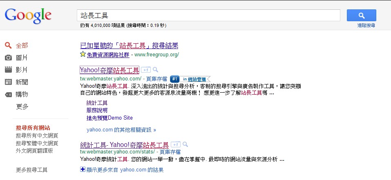Click the clapperboard icon for 影片
Viewport: 391px width, 180px height.
coord(8,70)
